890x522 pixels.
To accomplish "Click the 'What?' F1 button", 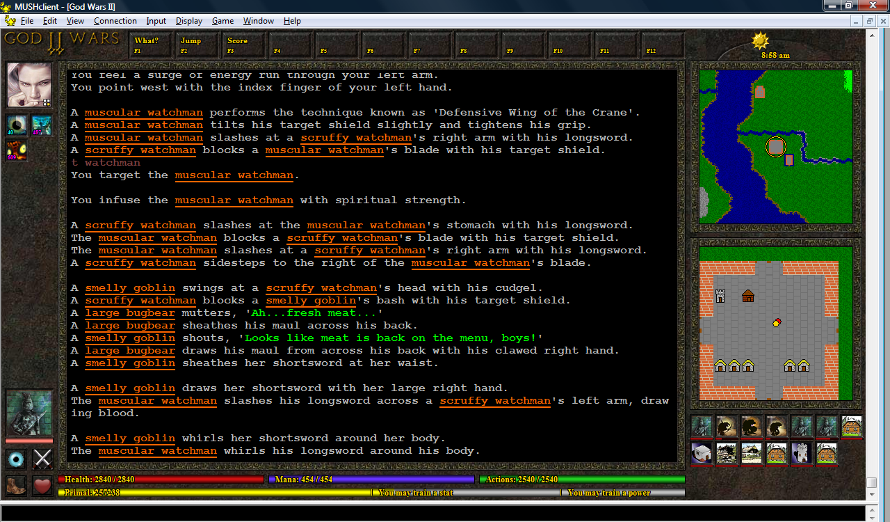I will [150, 45].
